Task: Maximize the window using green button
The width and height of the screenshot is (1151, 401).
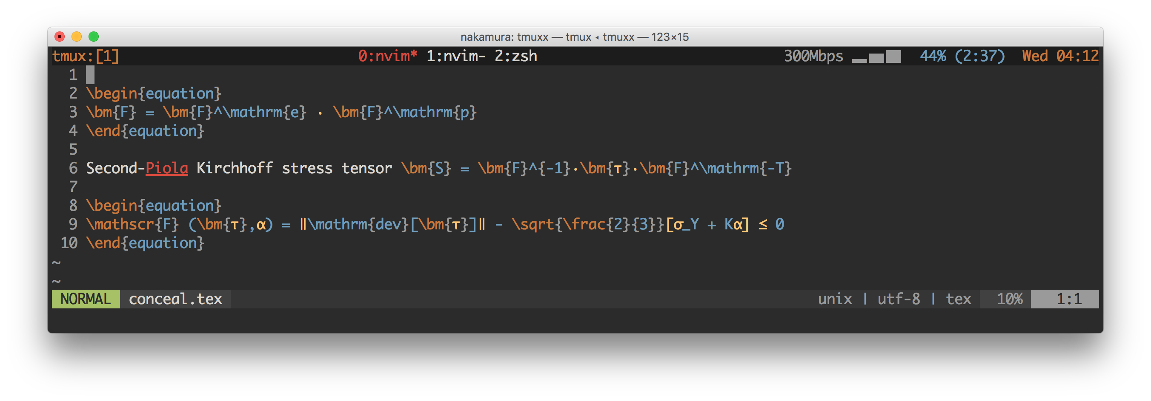Action: pyautogui.click(x=94, y=37)
